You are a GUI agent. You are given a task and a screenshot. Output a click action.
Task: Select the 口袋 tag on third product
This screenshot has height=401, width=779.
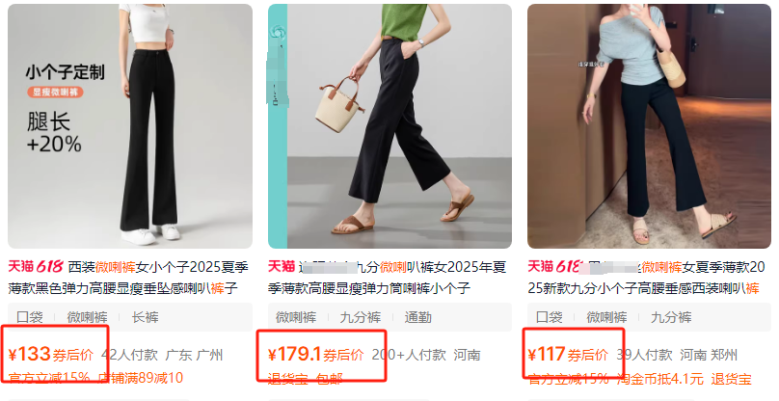(549, 317)
